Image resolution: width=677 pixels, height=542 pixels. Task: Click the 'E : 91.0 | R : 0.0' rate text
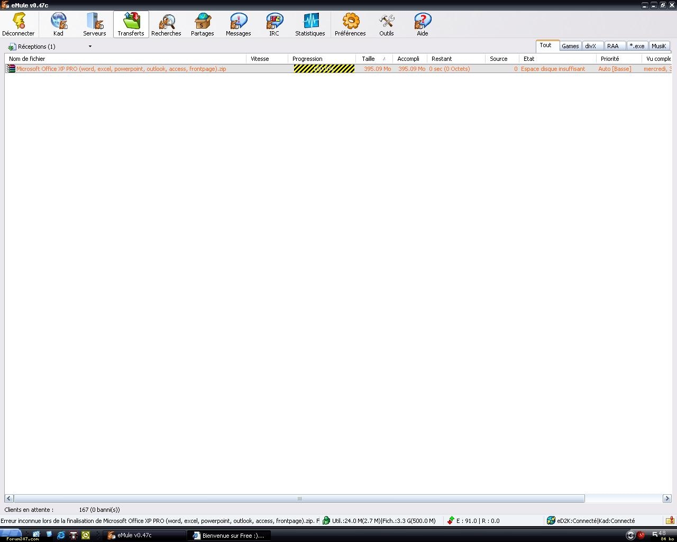click(478, 521)
